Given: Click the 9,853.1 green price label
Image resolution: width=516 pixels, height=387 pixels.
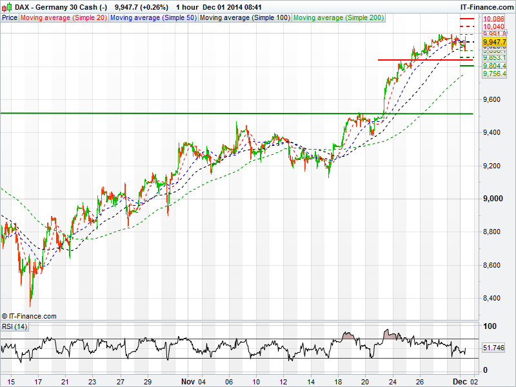Looking at the screenshot, I should click(x=494, y=57).
